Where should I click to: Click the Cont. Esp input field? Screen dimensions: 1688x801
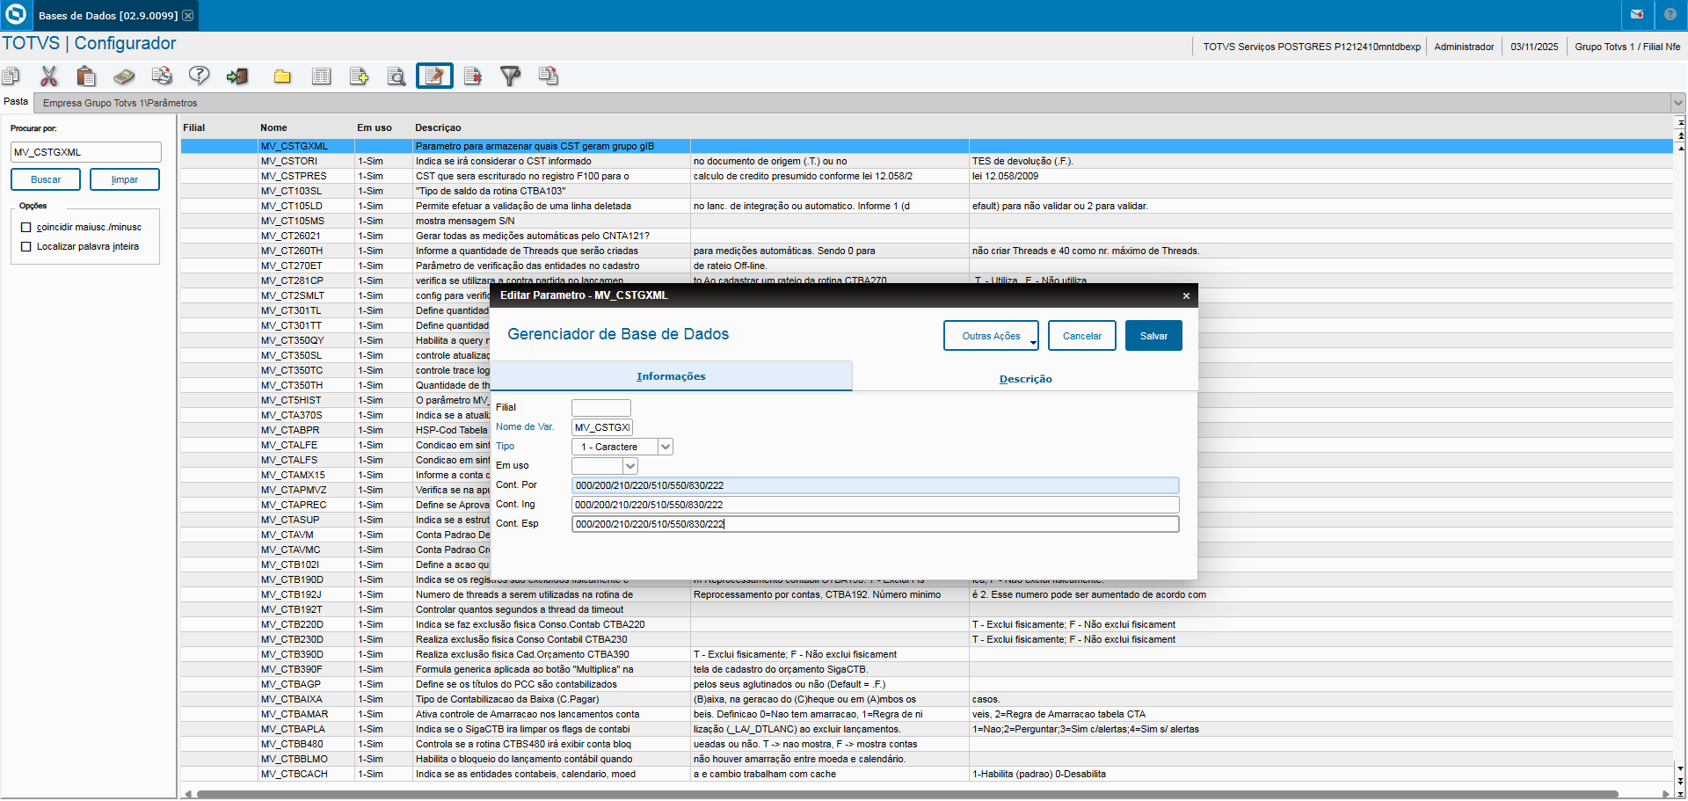pyautogui.click(x=875, y=524)
